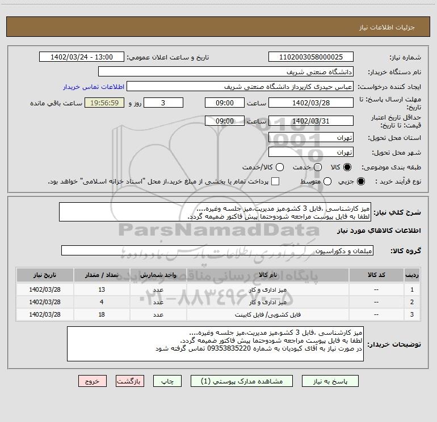Click the quantity 4 cell
The width and height of the screenshot is (437, 422).
coord(102,302)
